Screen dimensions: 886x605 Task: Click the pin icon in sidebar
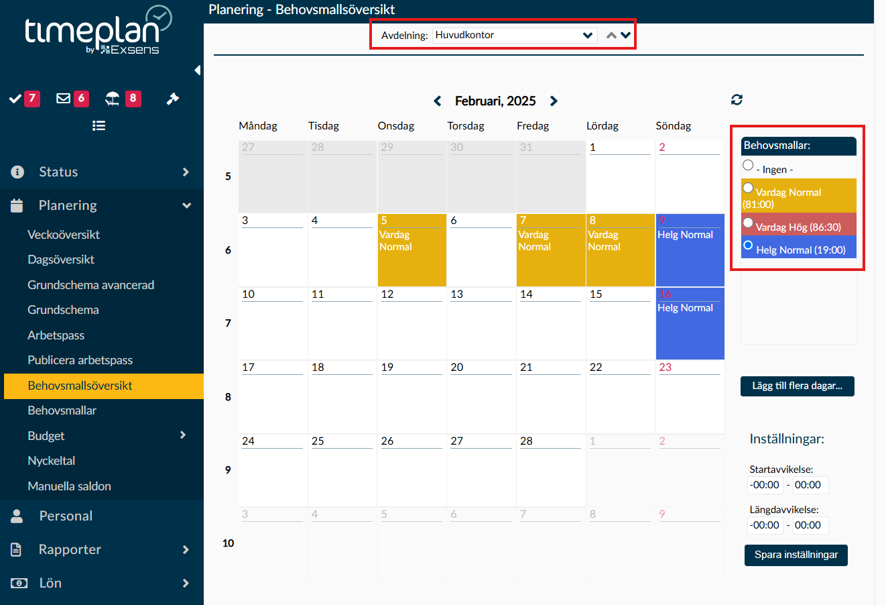point(172,99)
